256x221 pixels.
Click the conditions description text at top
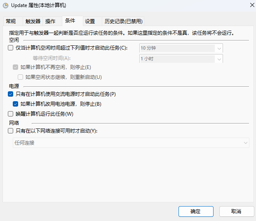[122, 33]
